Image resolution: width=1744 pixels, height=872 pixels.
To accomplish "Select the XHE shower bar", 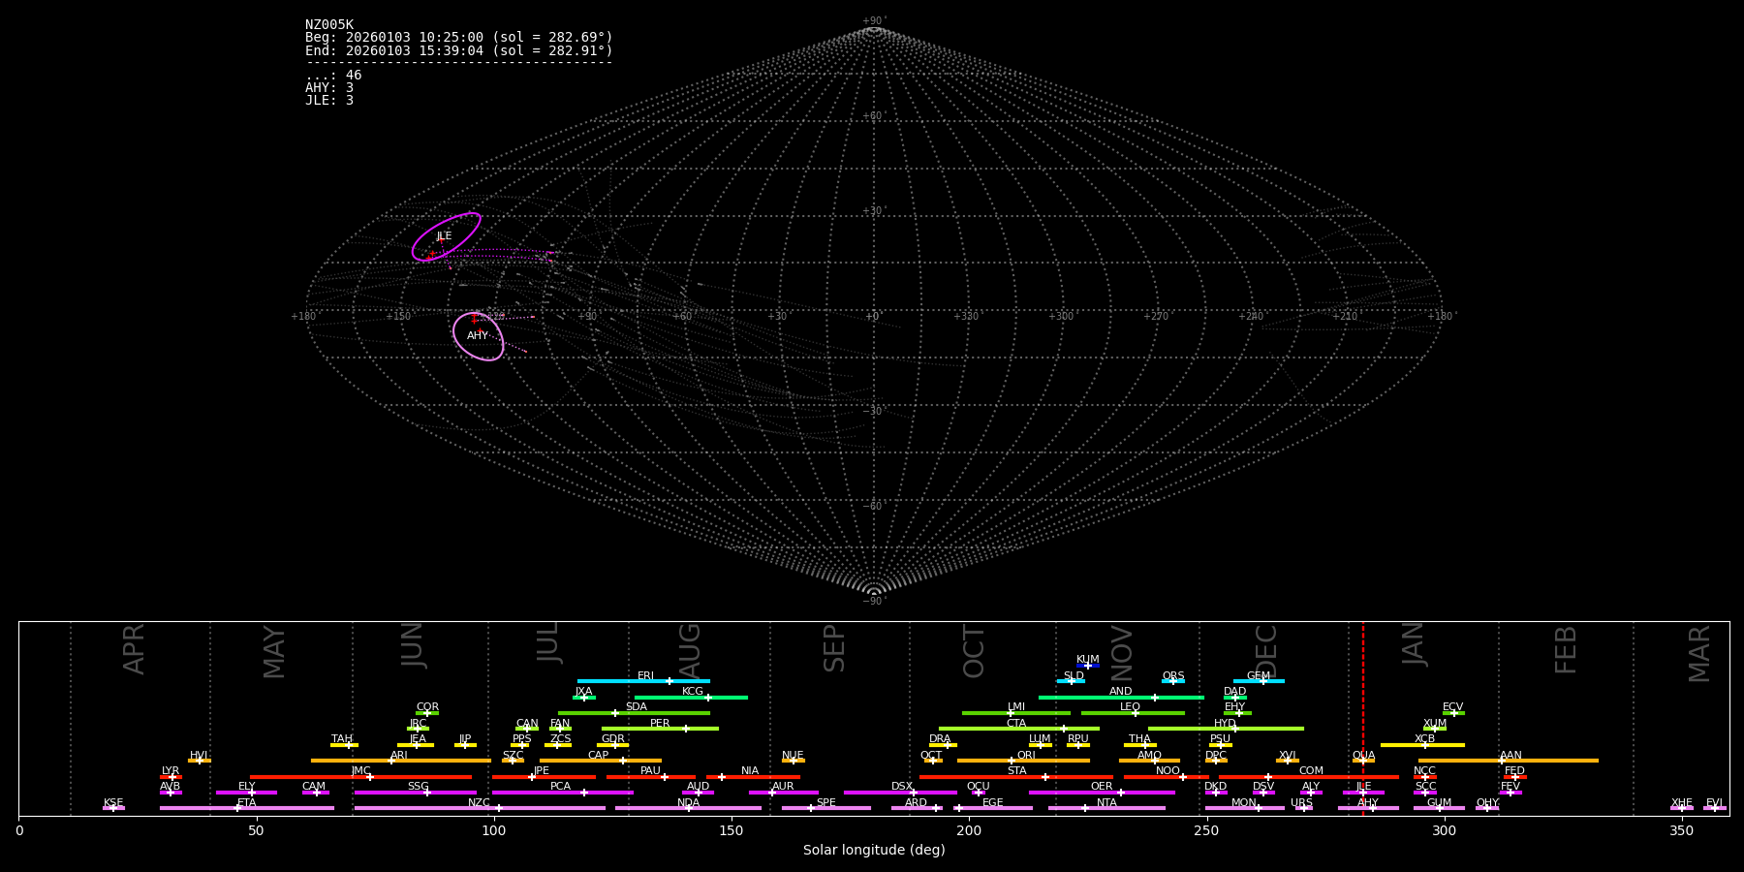I will tap(1682, 808).
